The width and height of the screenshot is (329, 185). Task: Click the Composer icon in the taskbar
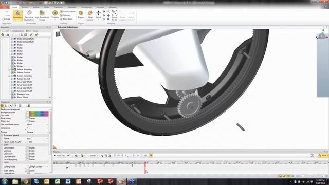pos(121,181)
